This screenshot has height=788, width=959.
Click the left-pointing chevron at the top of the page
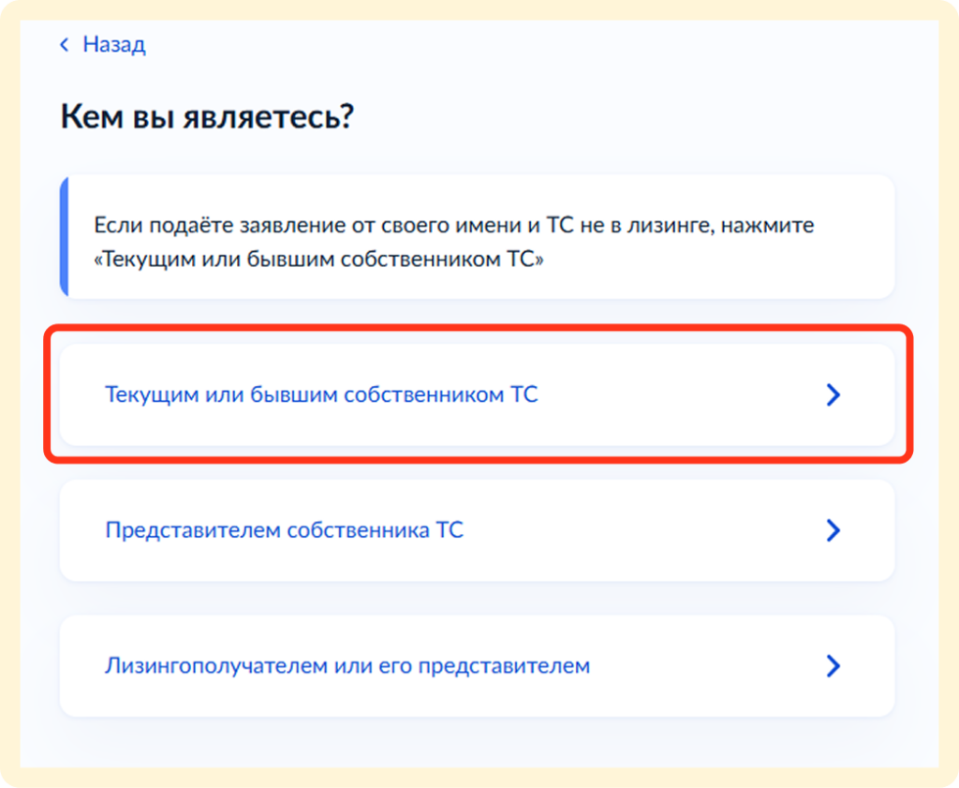[64, 43]
